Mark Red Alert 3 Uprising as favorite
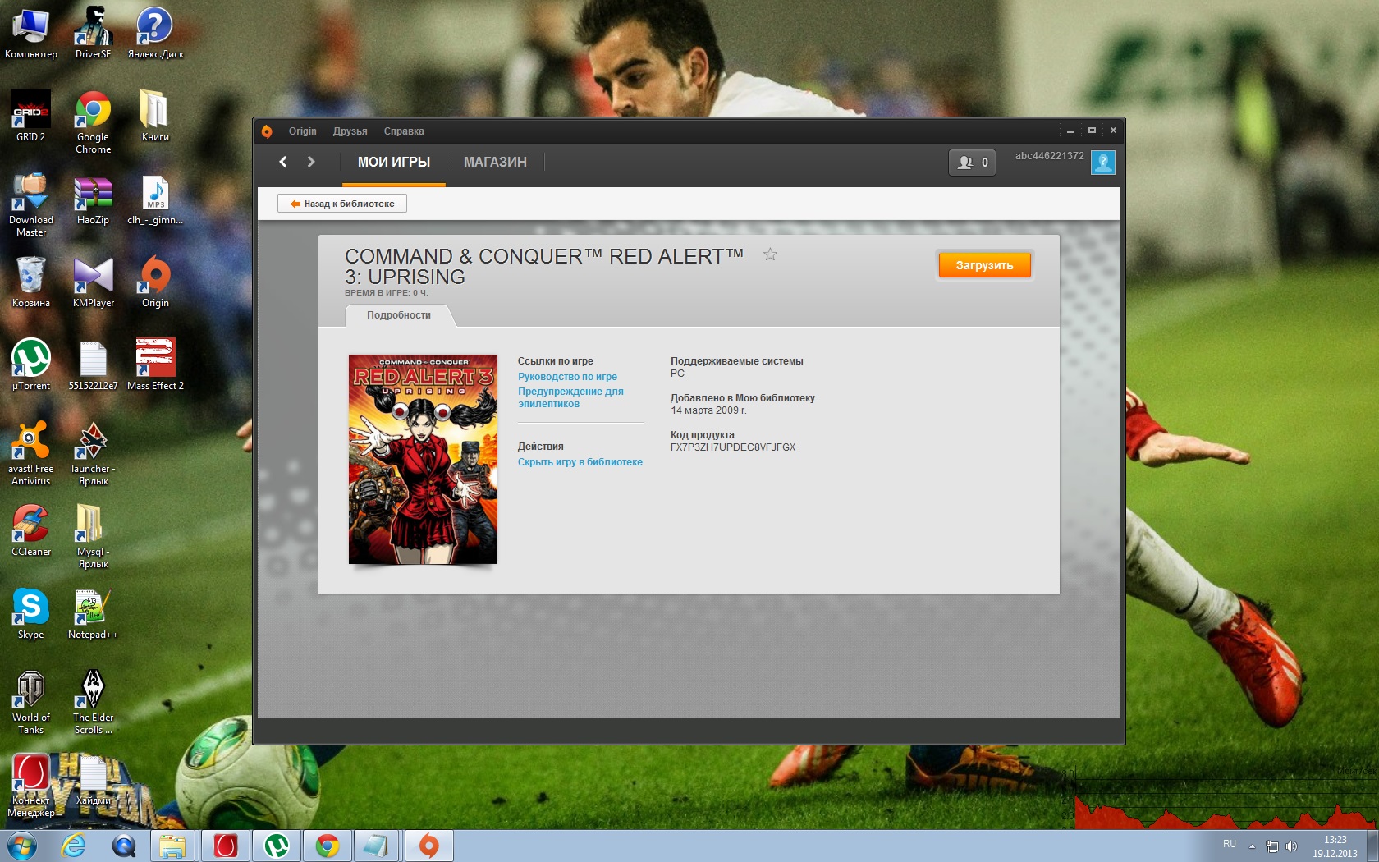 pos(770,254)
